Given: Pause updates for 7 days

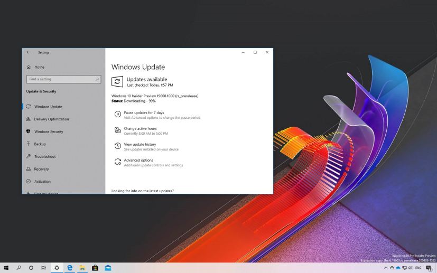Looking at the screenshot, I should tap(144, 112).
